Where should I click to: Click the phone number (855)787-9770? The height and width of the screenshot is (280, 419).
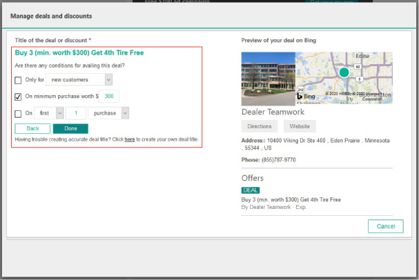279,160
